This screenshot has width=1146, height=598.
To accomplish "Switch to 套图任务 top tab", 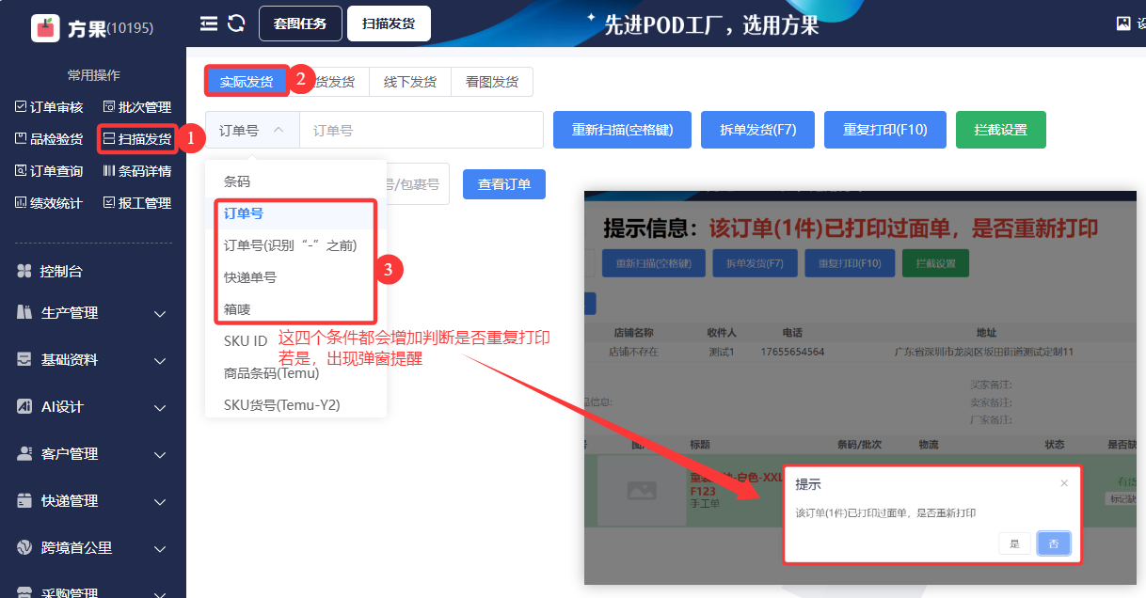I will 300,24.
